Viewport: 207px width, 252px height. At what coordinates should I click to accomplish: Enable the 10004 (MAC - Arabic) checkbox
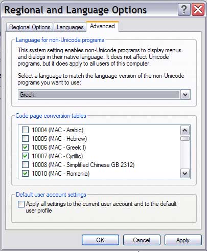click(x=25, y=130)
